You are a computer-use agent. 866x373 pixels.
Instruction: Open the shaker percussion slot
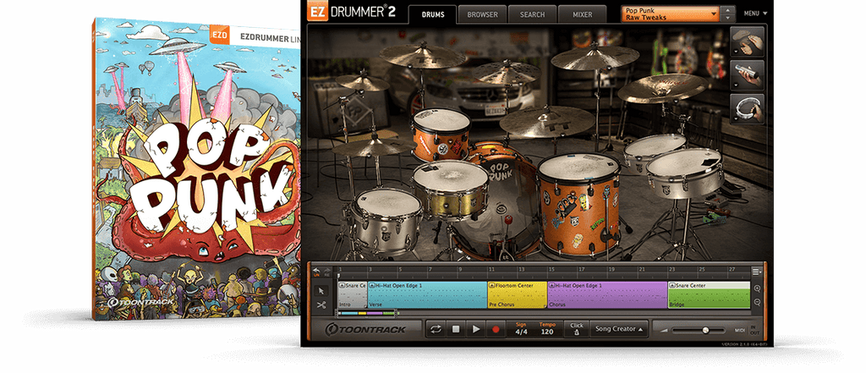pyautogui.click(x=748, y=75)
